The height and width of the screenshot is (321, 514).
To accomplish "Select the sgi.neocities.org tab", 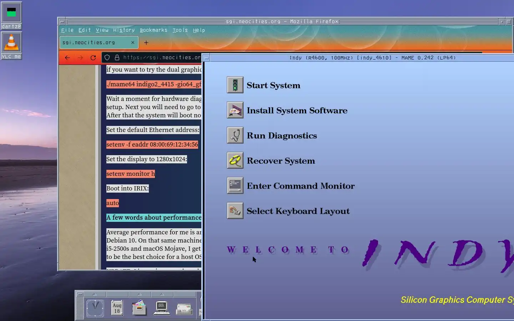I will click(99, 42).
